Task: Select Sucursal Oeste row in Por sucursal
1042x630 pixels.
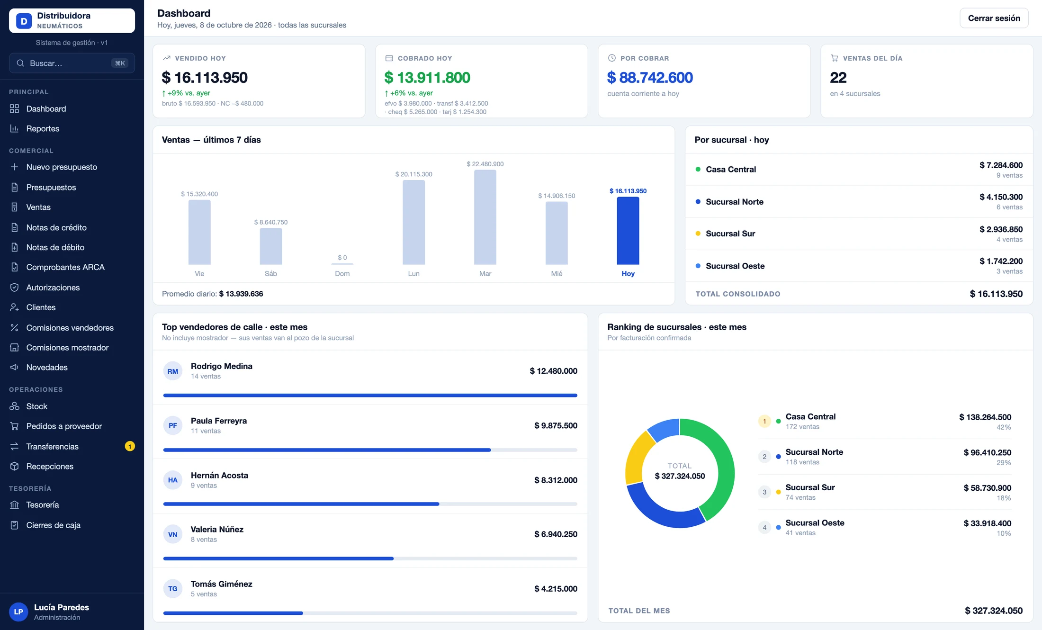Action: 859,266
